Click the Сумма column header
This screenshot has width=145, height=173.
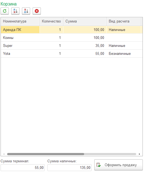85,21
